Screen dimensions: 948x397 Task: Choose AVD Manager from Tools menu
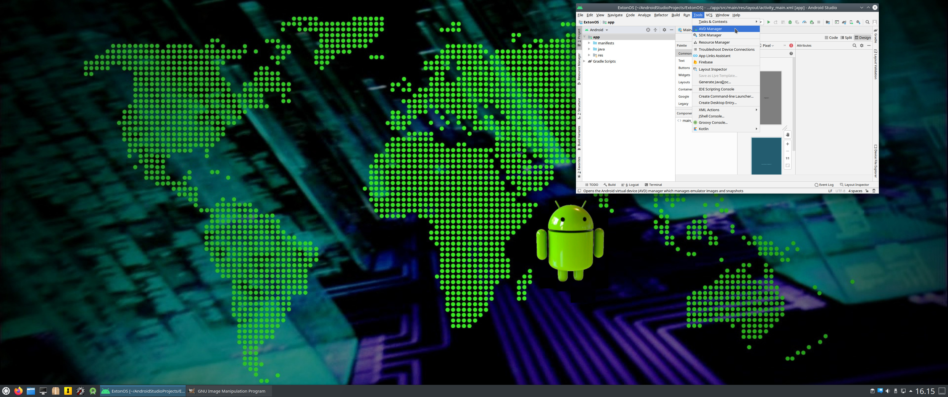(x=726, y=29)
